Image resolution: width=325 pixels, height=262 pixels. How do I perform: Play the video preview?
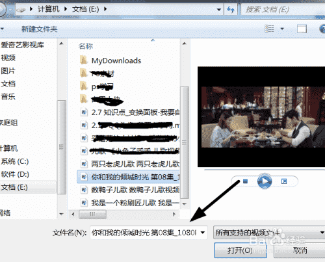(x=265, y=181)
